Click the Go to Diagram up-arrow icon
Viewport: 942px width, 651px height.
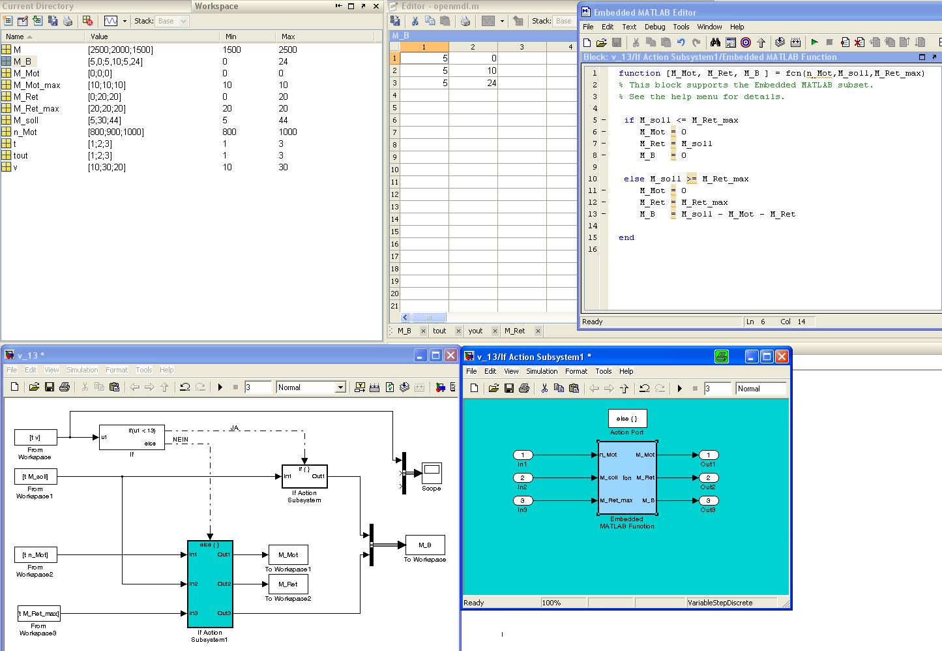pyautogui.click(x=761, y=42)
